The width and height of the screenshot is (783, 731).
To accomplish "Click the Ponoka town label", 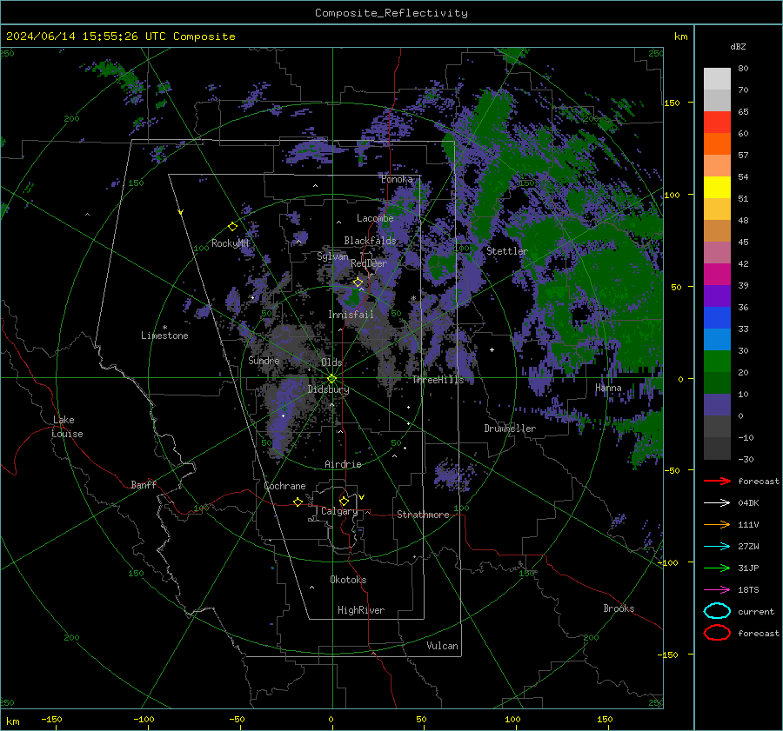I will [397, 179].
